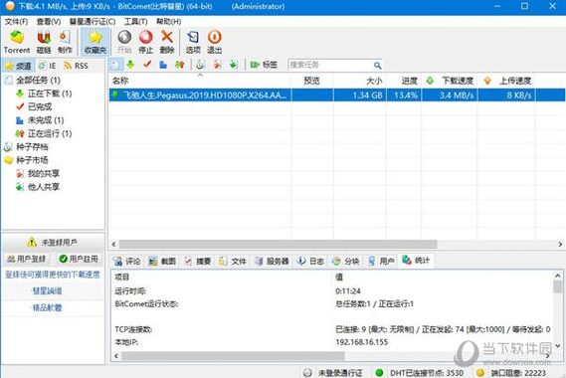Viewport: 566px width, 378px height.
Task: Click the grayed 开始 start button
Action: click(x=124, y=42)
